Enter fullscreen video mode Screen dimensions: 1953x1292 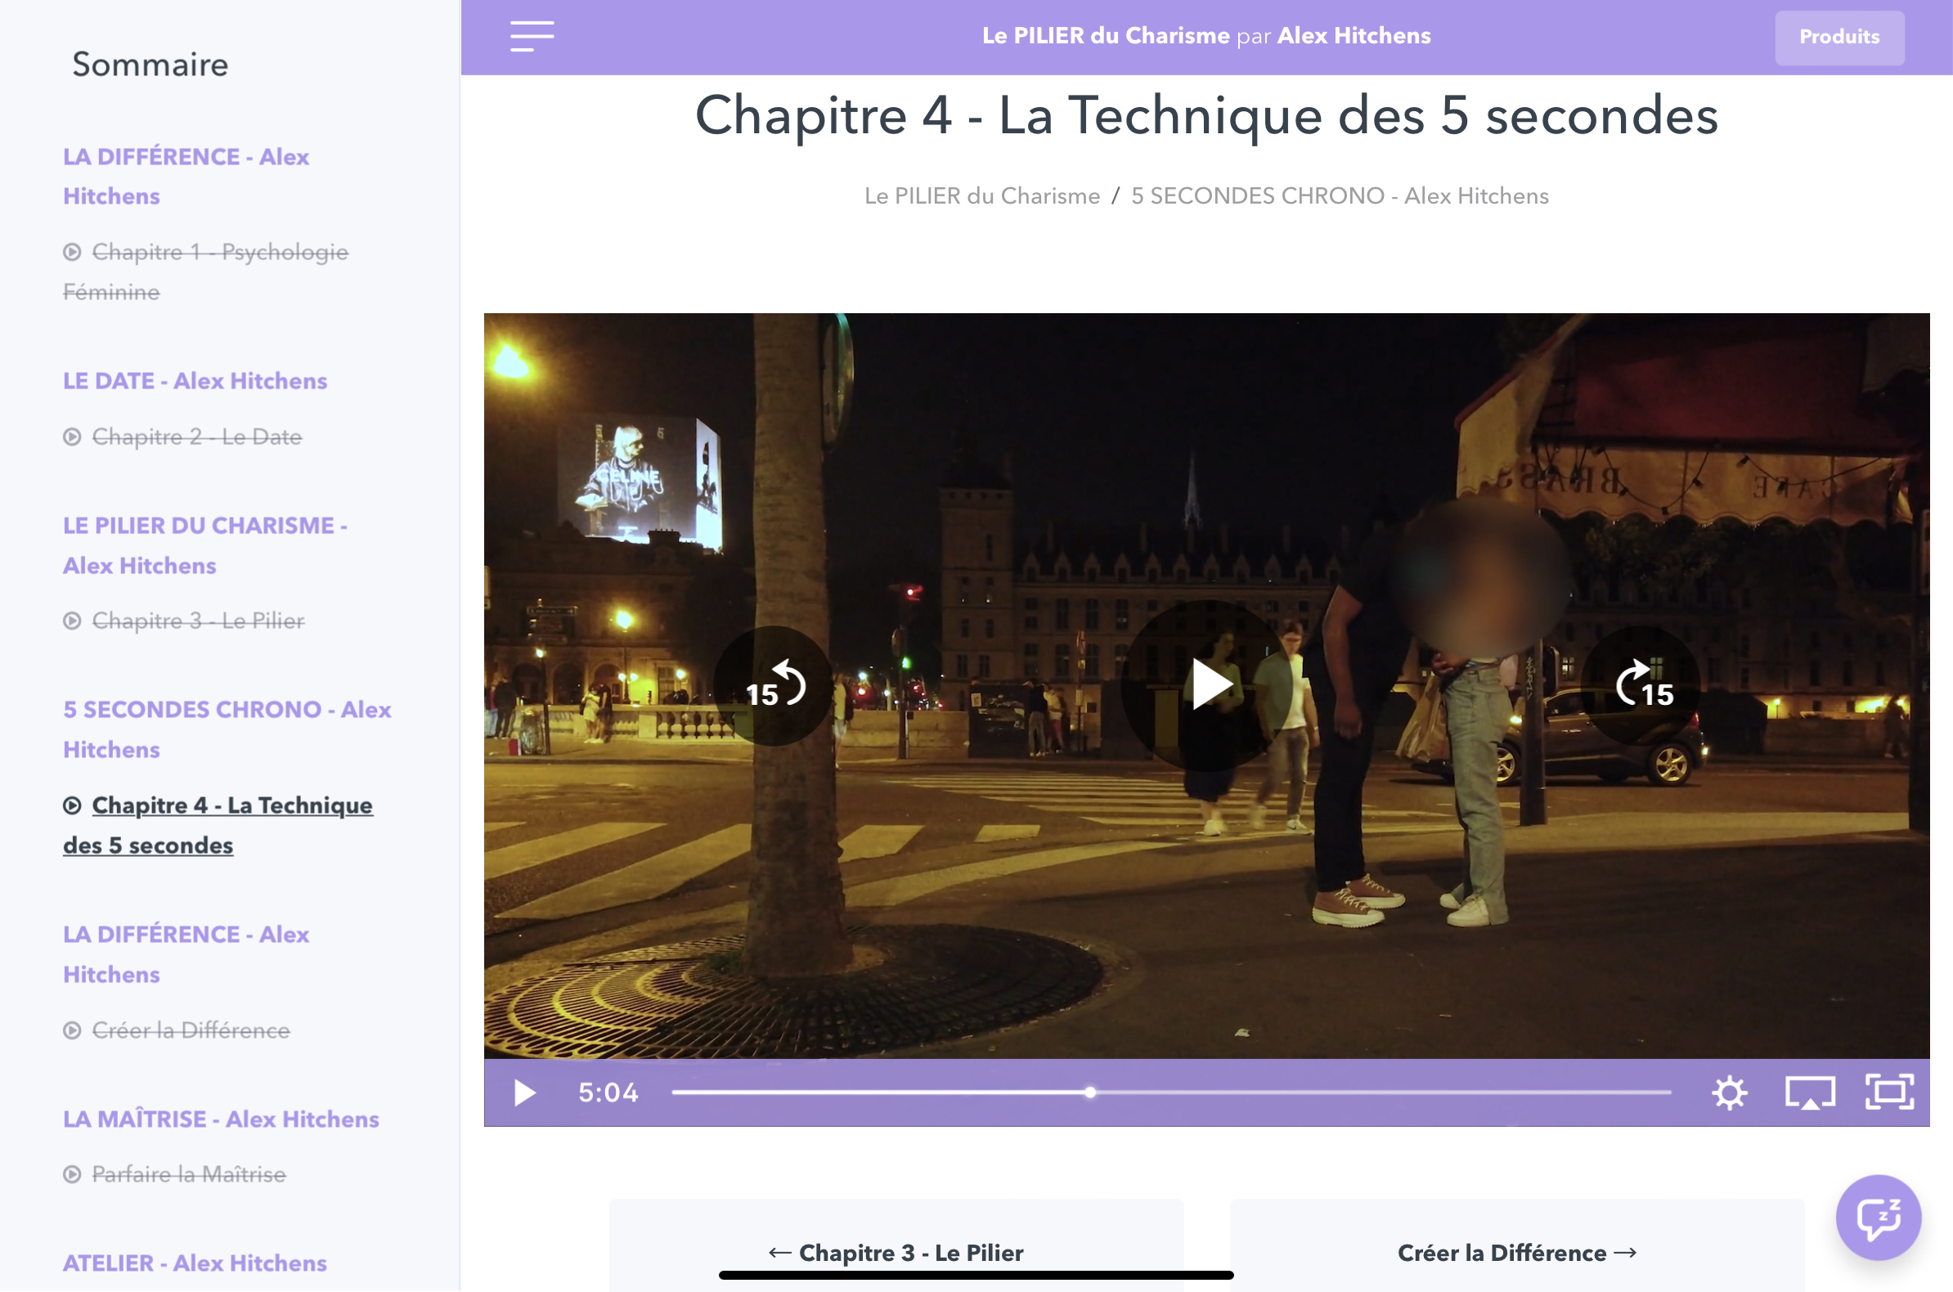coord(1888,1092)
